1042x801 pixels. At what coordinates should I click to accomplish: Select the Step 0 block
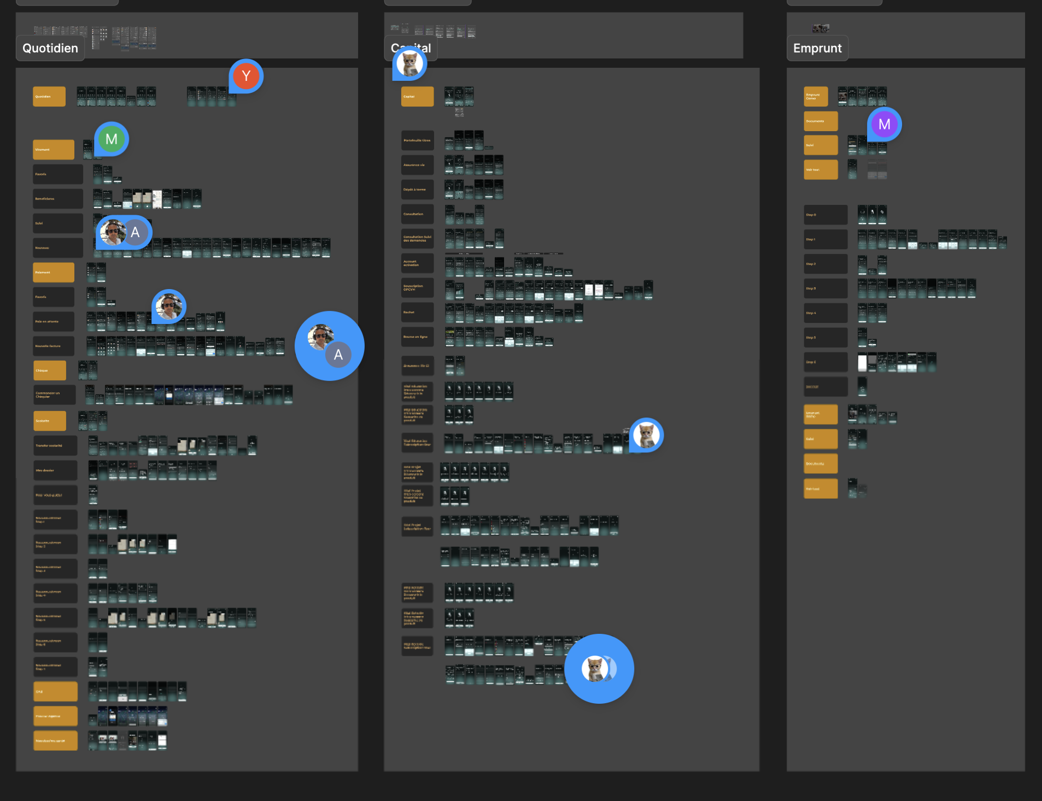point(826,215)
